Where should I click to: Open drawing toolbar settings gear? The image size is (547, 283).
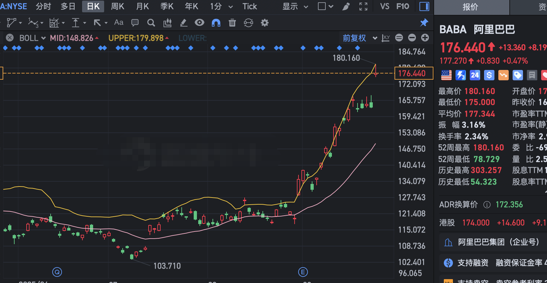pos(265,23)
